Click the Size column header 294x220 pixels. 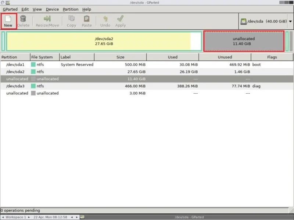[121, 57]
